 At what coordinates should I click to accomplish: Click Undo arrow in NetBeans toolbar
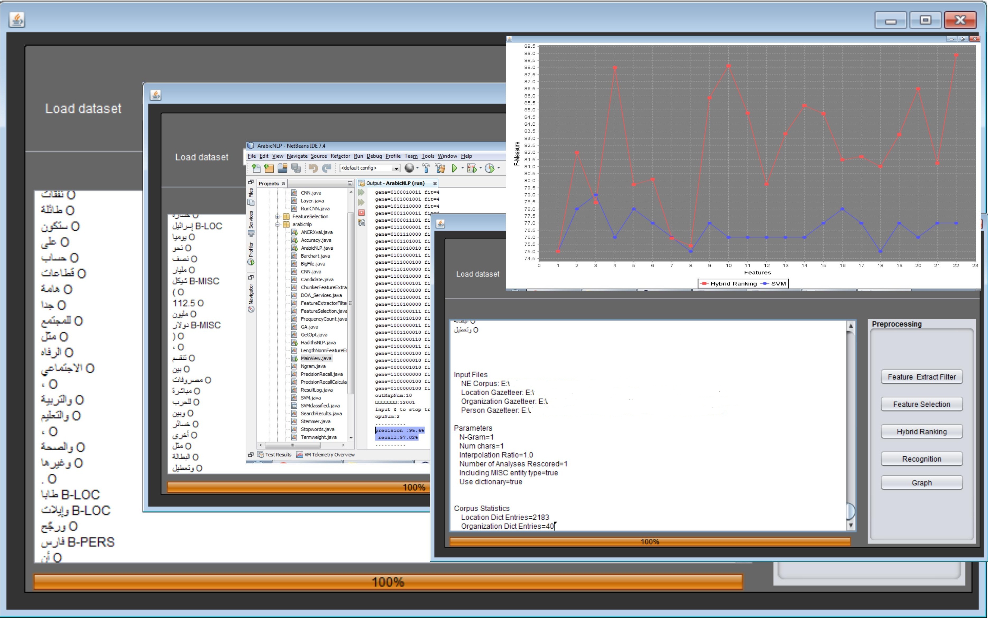tap(313, 168)
